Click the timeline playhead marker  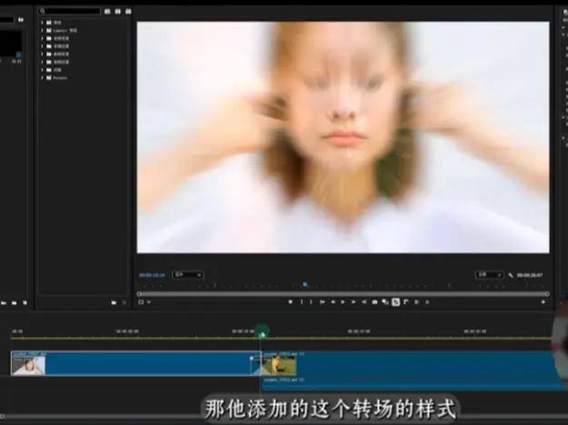262,333
